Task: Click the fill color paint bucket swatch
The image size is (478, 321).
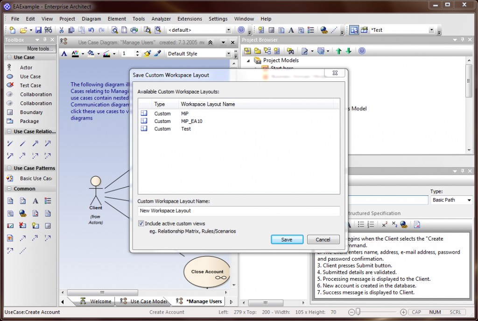Action: [x=91, y=53]
